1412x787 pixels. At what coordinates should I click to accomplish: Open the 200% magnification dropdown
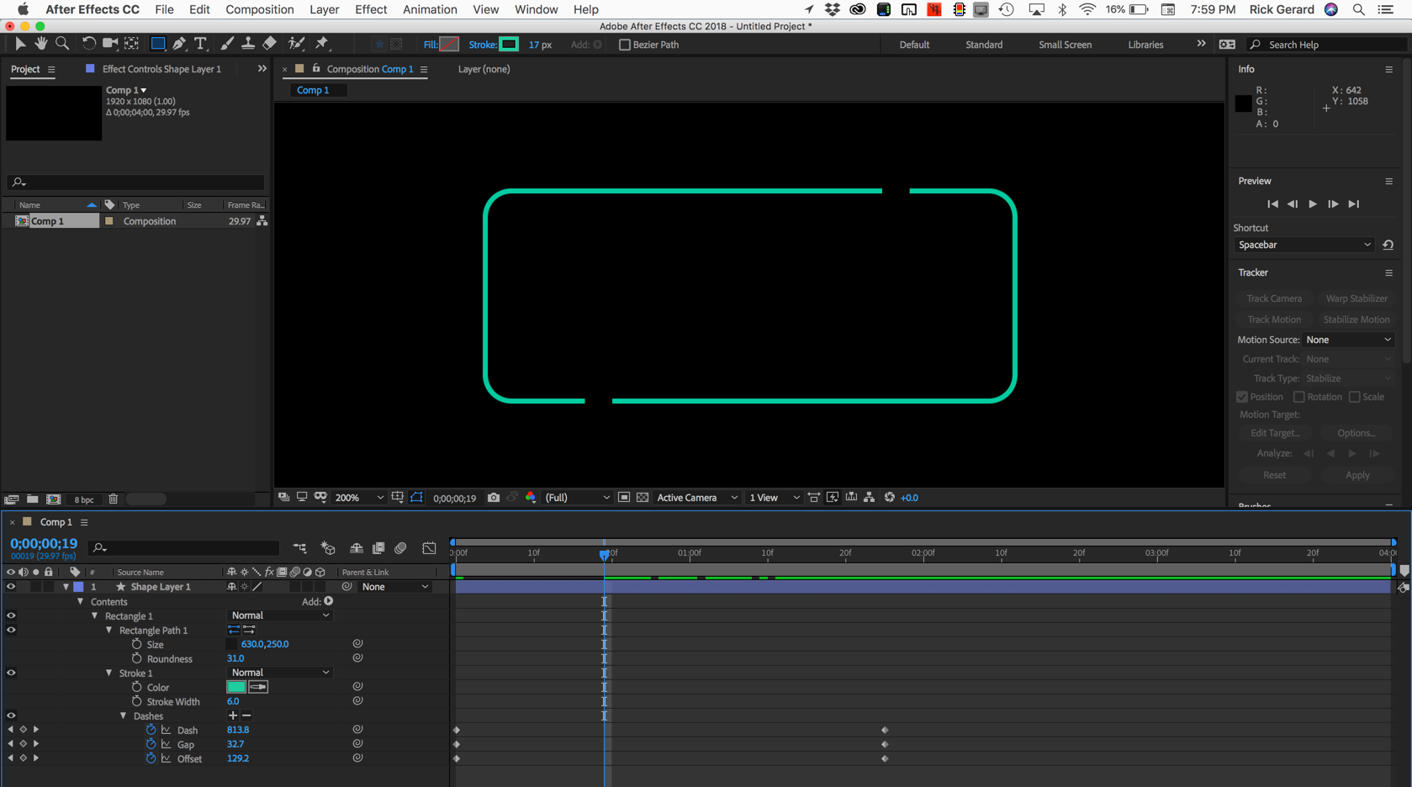coord(359,498)
